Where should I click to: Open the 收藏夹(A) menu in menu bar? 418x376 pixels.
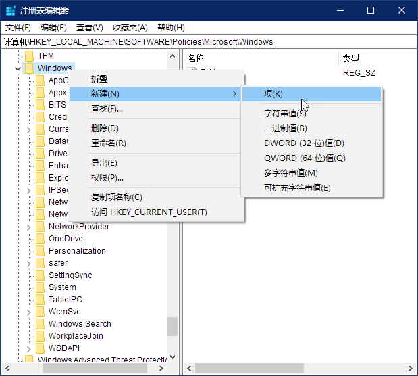click(x=130, y=28)
